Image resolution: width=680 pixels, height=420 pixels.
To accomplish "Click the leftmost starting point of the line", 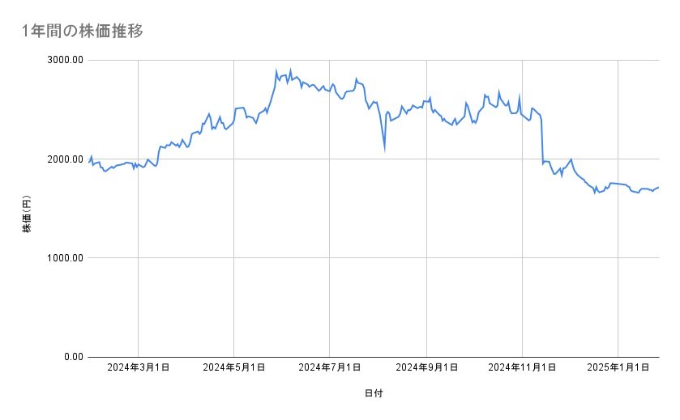I will click(89, 162).
